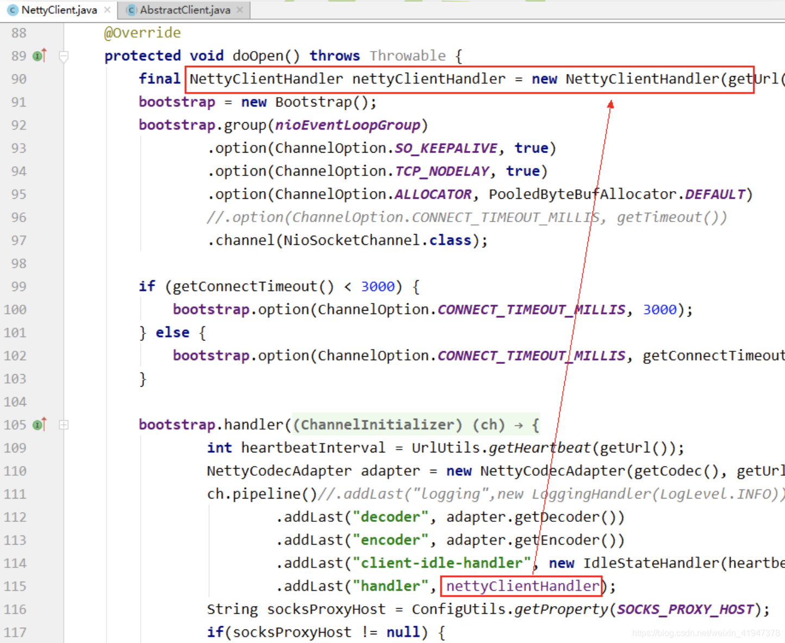Click the NettyCodecAdapter adapter declaration
The height and width of the screenshot is (643, 785).
[x=313, y=471]
